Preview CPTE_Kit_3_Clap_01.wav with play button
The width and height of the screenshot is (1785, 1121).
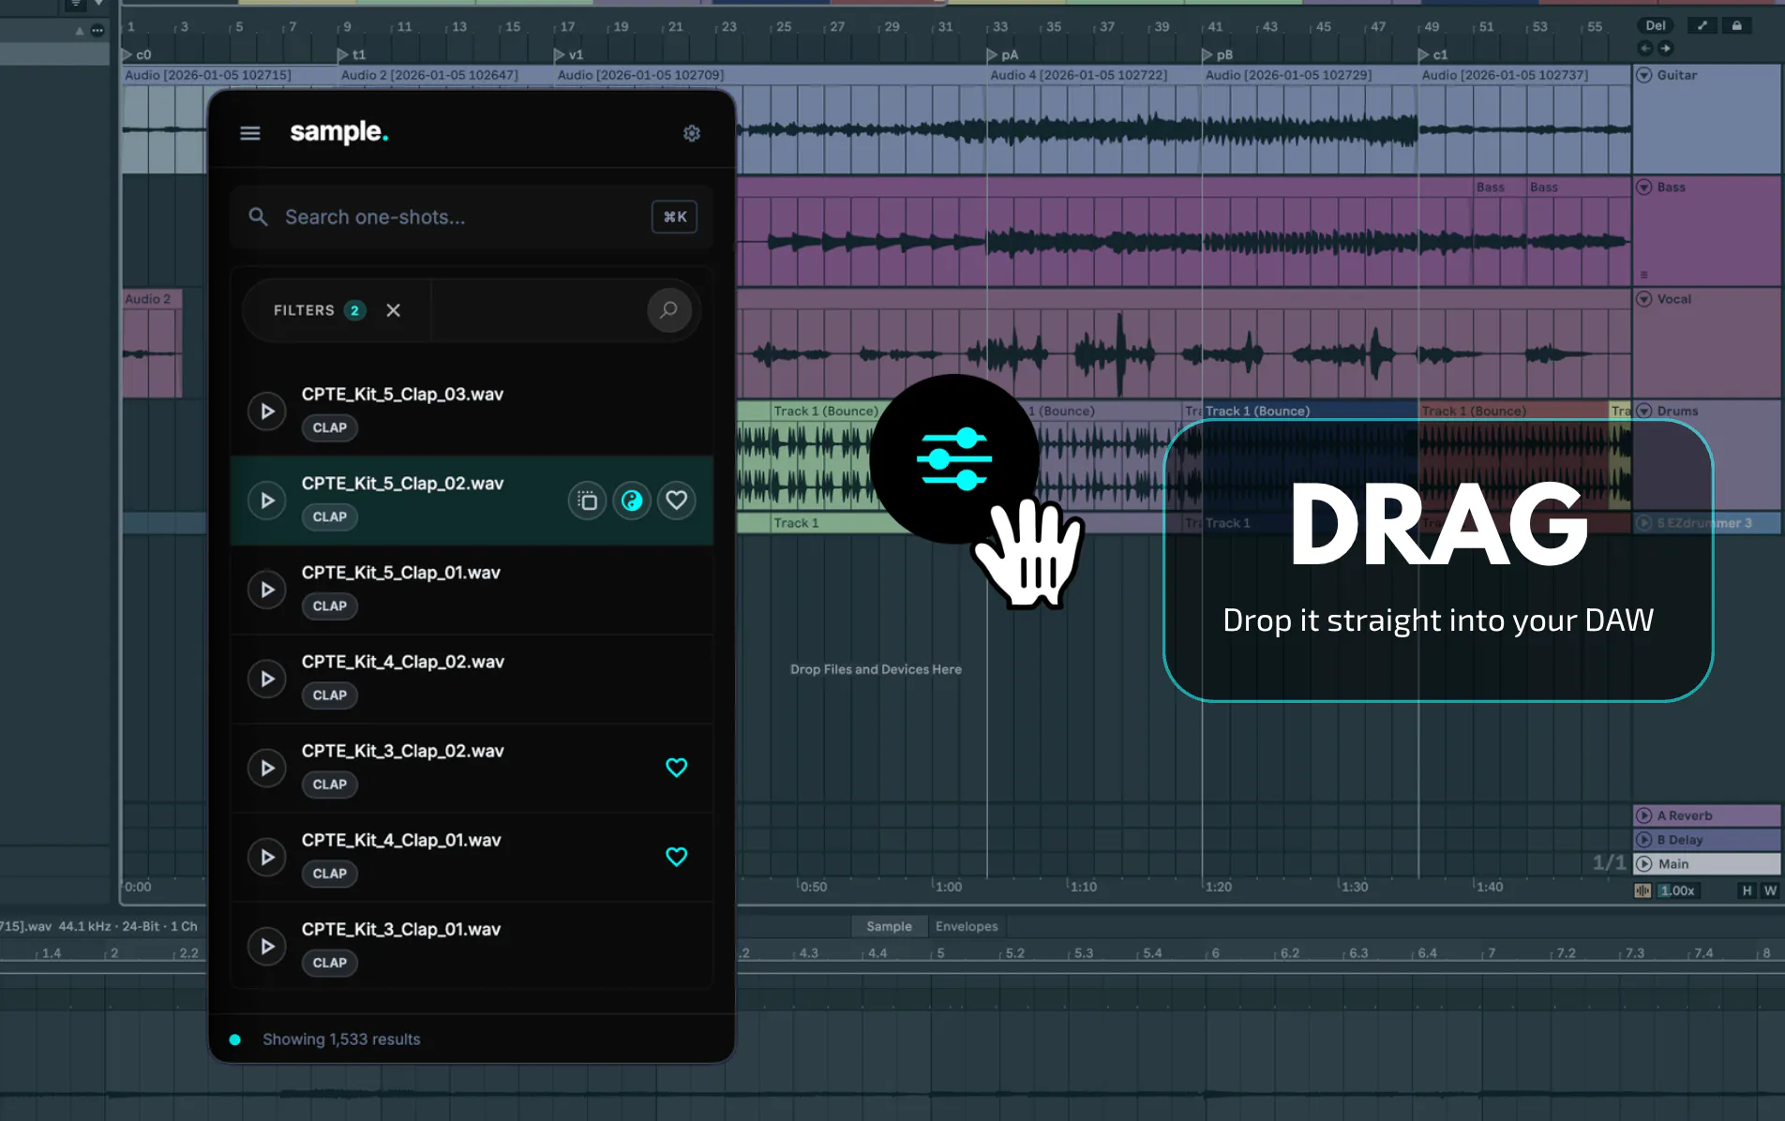267,946
